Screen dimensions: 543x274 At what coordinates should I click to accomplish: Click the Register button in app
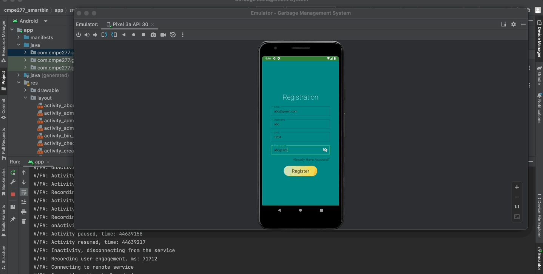[301, 171]
